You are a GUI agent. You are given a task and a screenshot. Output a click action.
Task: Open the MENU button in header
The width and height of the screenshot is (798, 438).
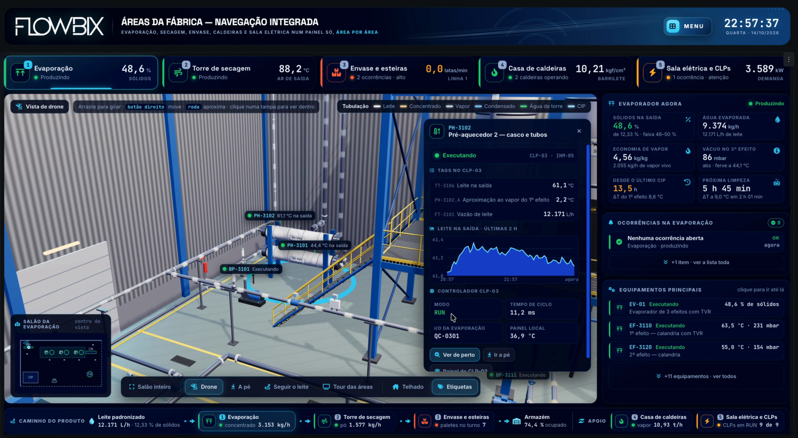point(688,26)
